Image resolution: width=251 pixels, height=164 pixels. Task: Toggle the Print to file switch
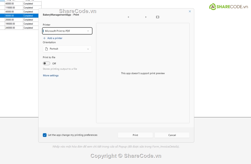[x=47, y=63]
